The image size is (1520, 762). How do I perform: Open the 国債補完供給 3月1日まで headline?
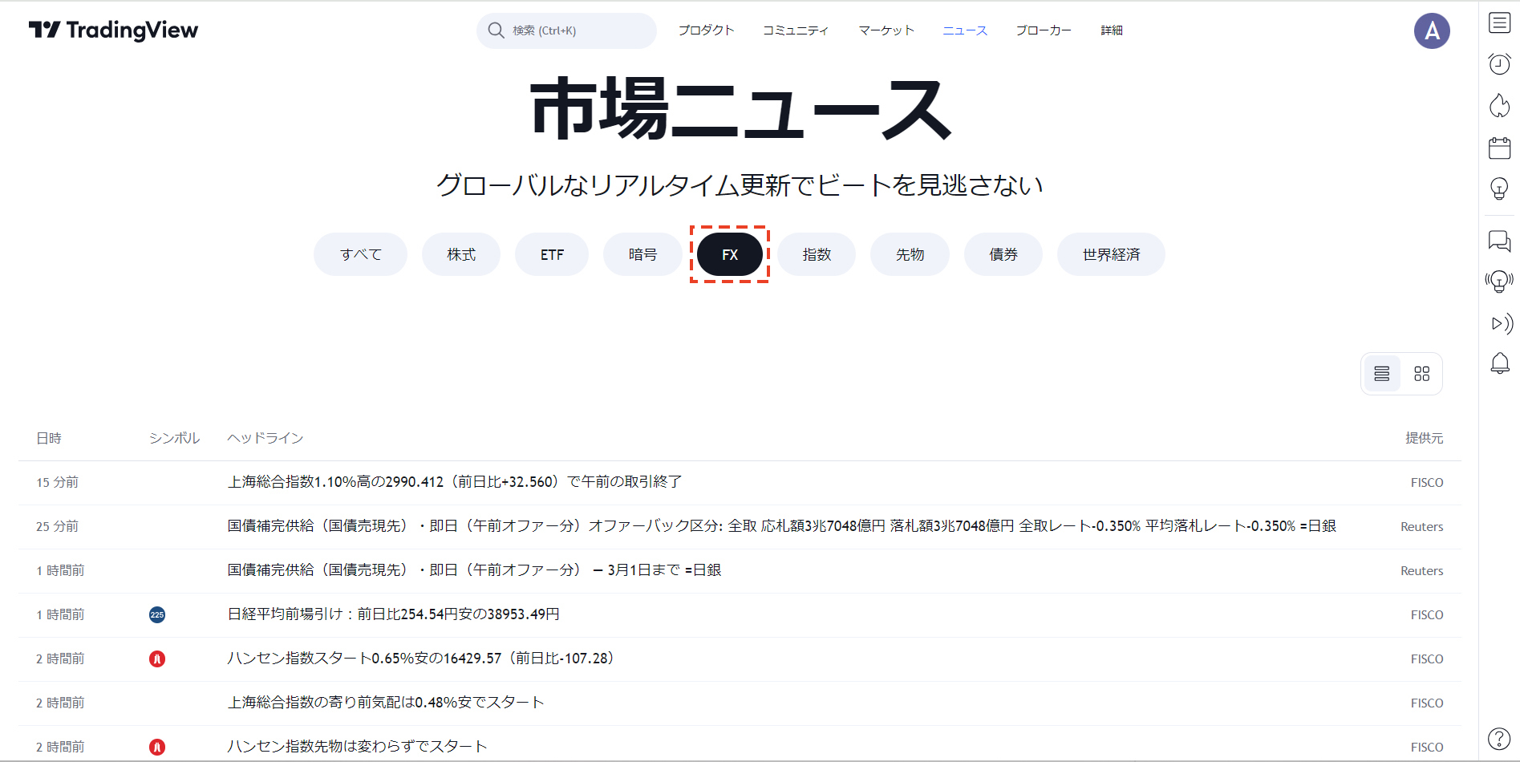(475, 570)
